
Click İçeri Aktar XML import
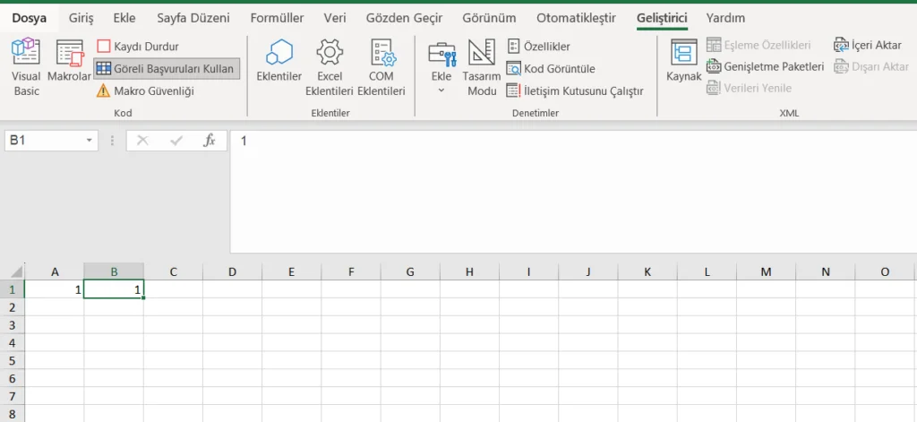(868, 45)
